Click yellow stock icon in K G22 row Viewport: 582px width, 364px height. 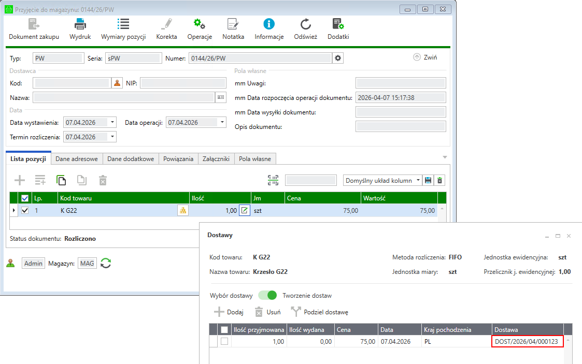pos(183,211)
